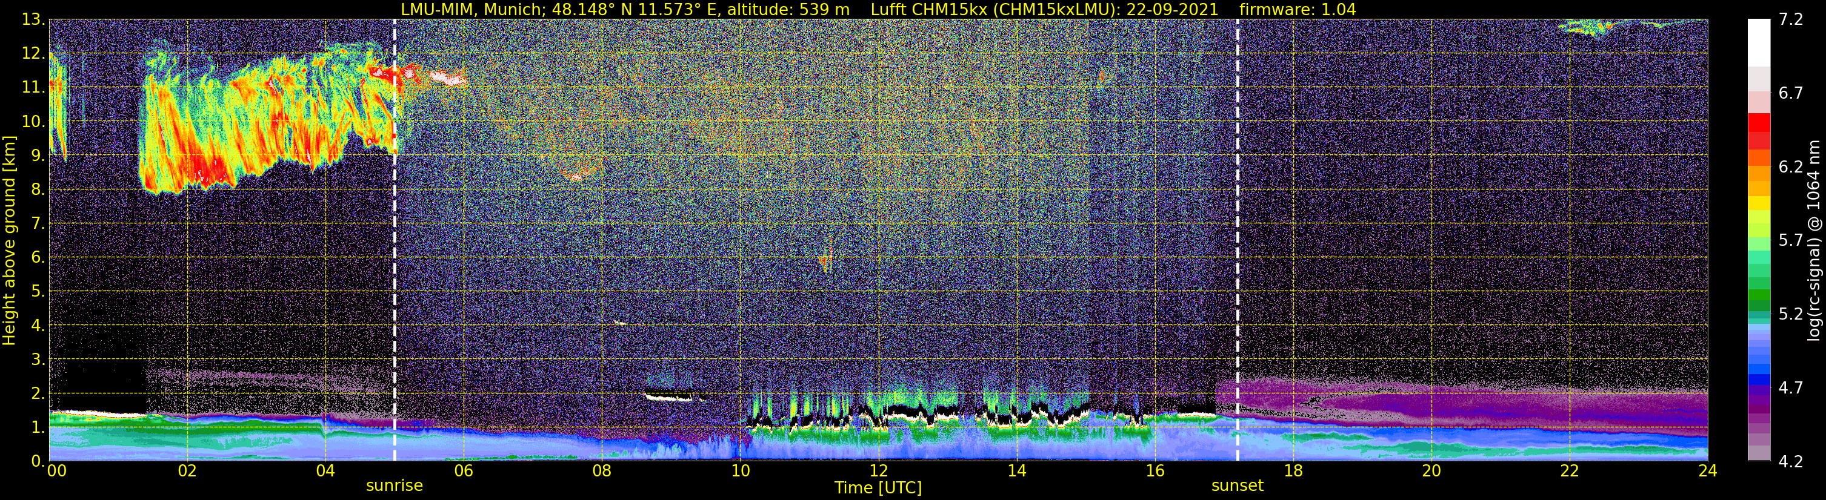Click the 'Height above ground [km]' axis label

coord(9,241)
